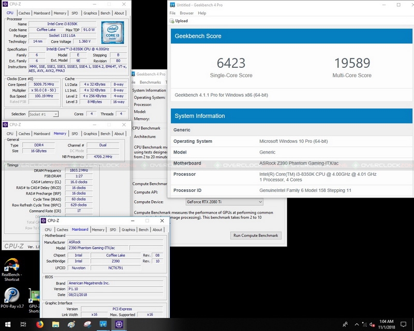Image resolution: width=414 pixels, height=331 pixels.
Task: Click the Core Speed value 5009.75 MHz
Action: click(44, 84)
